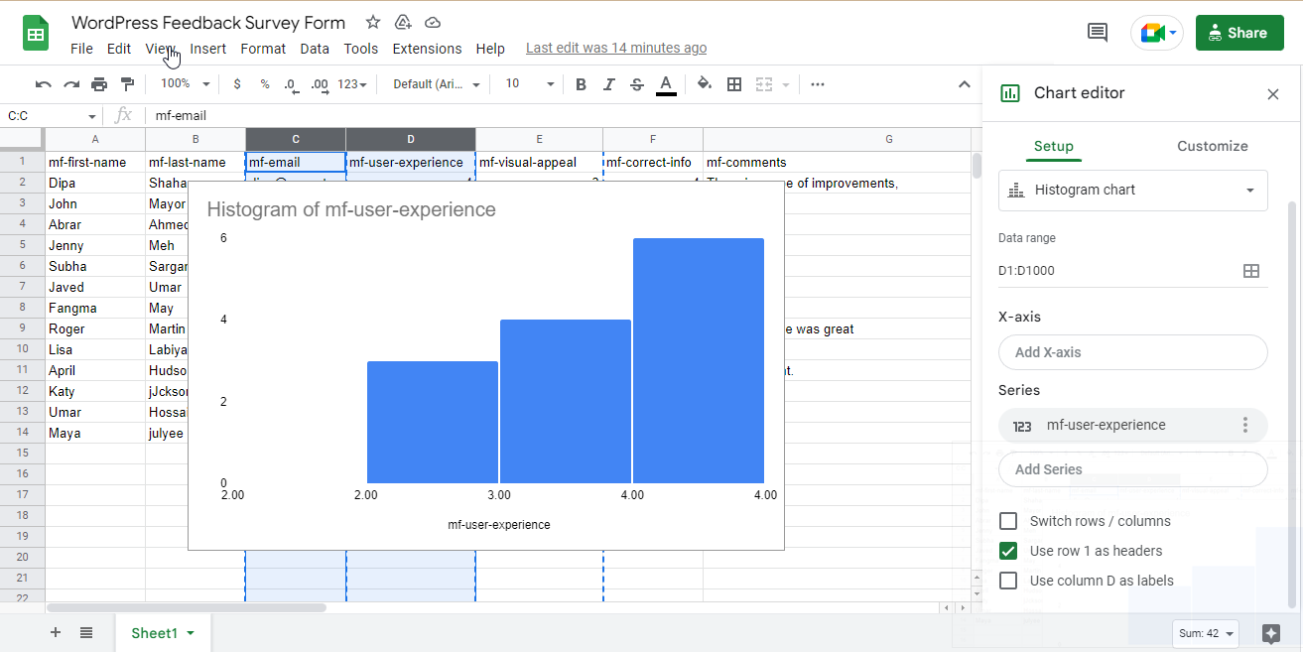1303x652 pixels.
Task: Select column E header
Action: click(x=539, y=140)
